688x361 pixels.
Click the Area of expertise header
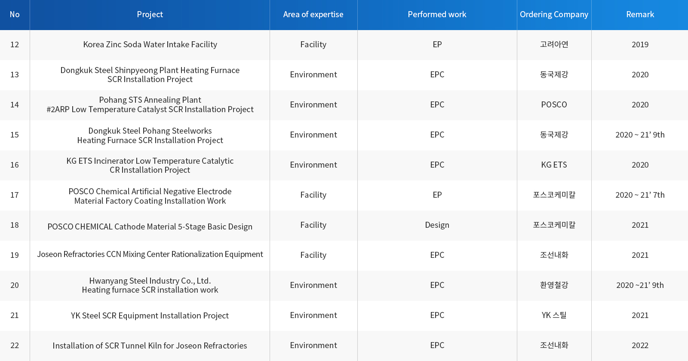(313, 15)
